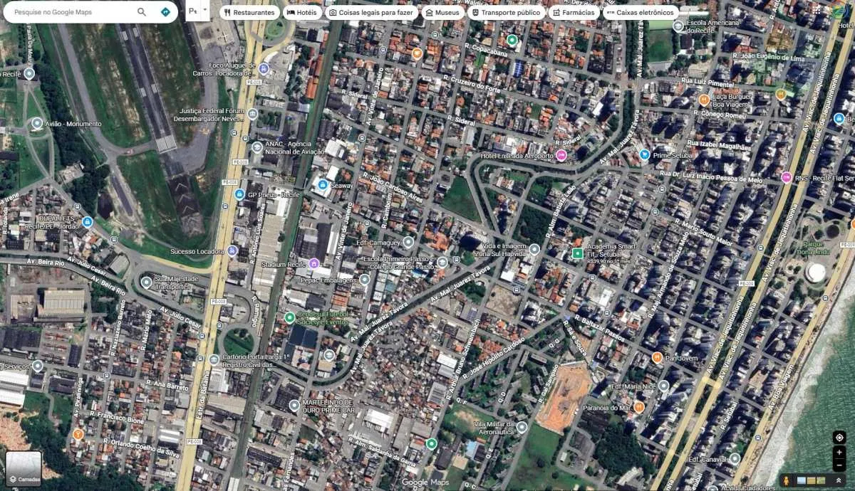
Task: Center map on my location button
Action: [x=839, y=437]
